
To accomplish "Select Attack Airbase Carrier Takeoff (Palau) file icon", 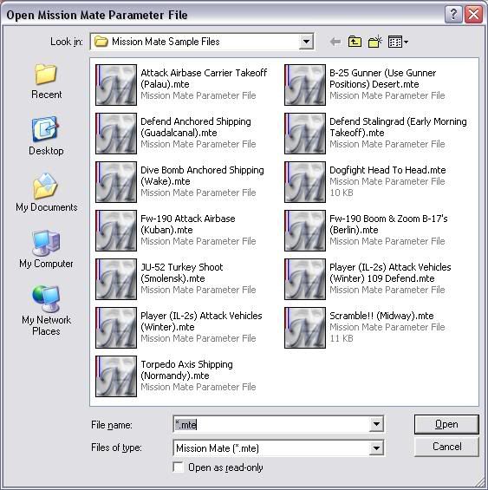I will point(116,85).
